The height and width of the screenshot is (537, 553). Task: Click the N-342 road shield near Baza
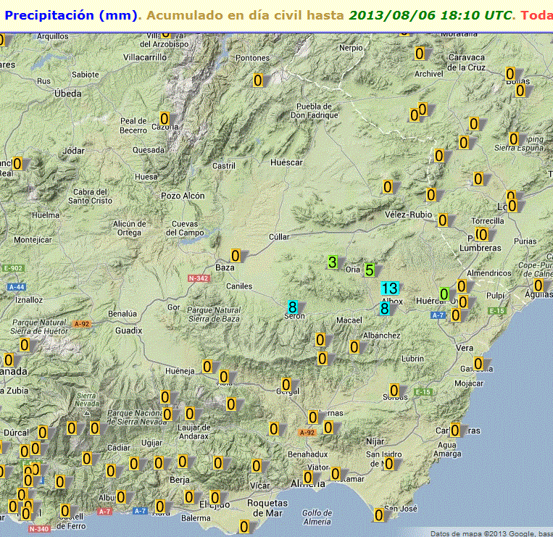199,278
